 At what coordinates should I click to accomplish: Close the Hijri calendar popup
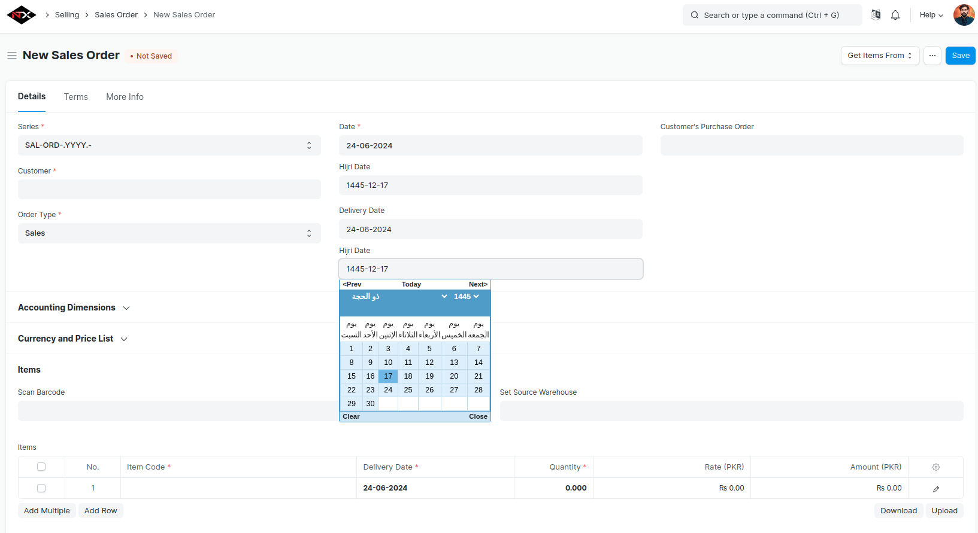pos(478,416)
